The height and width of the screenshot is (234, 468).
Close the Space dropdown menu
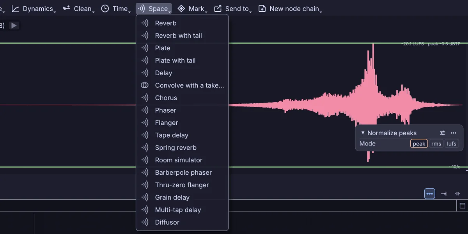click(x=154, y=9)
